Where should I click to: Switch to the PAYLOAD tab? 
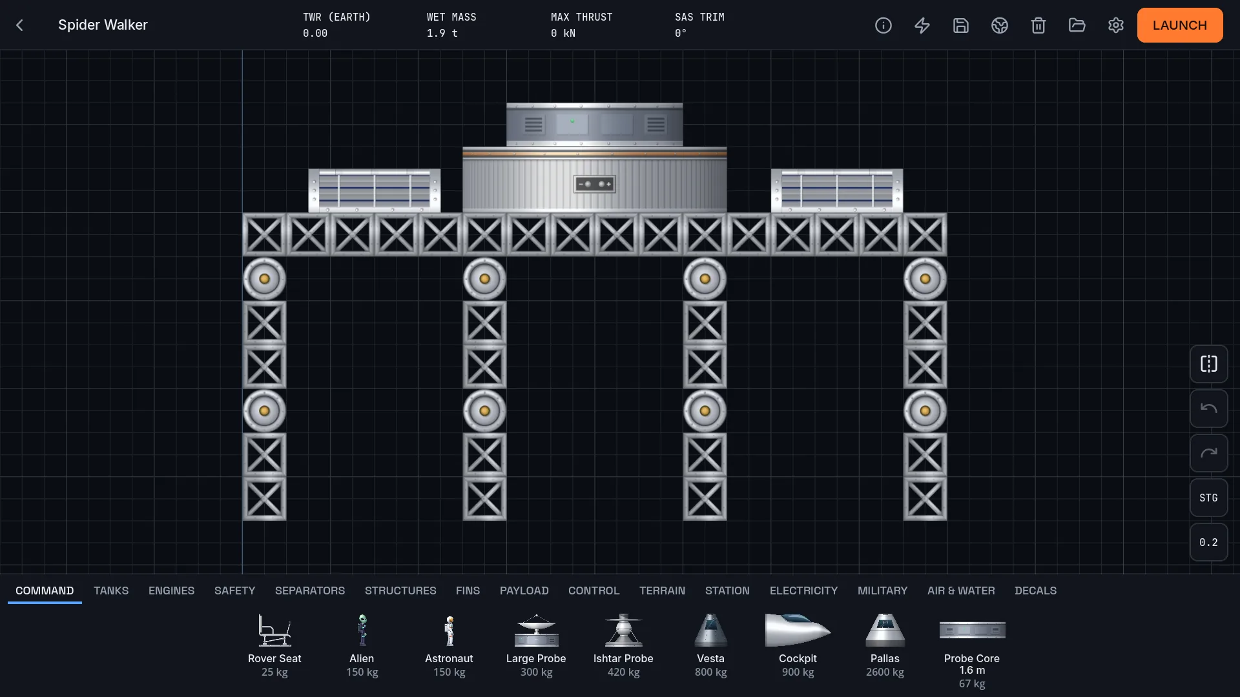coord(524,591)
